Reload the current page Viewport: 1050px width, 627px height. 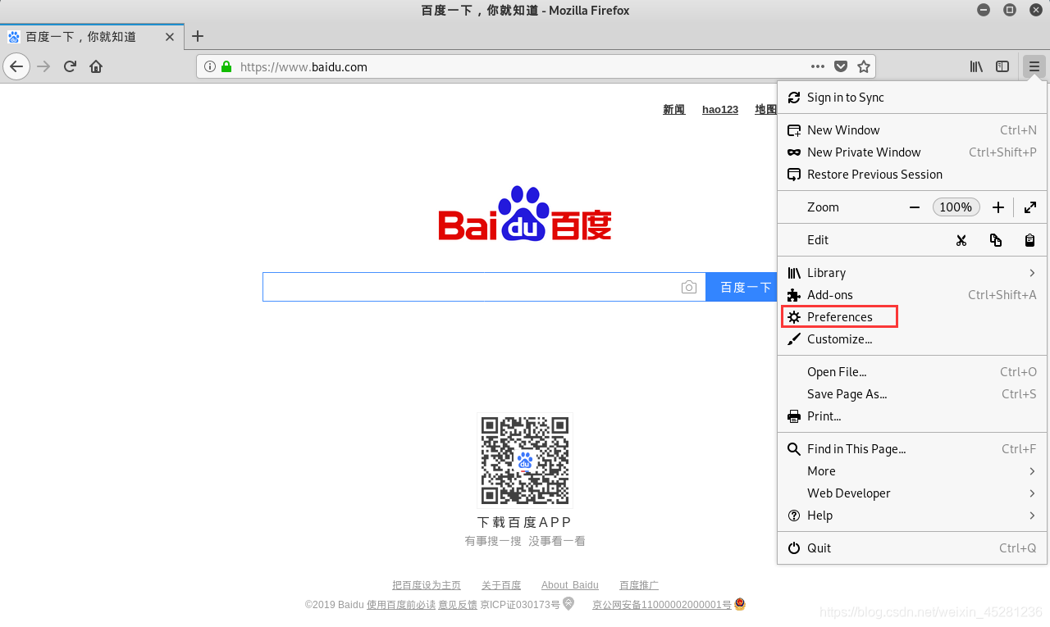click(70, 66)
